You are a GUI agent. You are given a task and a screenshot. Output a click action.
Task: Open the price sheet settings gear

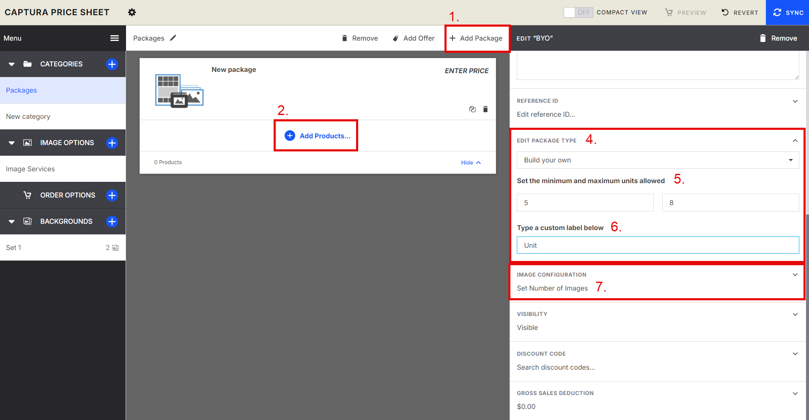[x=132, y=12]
